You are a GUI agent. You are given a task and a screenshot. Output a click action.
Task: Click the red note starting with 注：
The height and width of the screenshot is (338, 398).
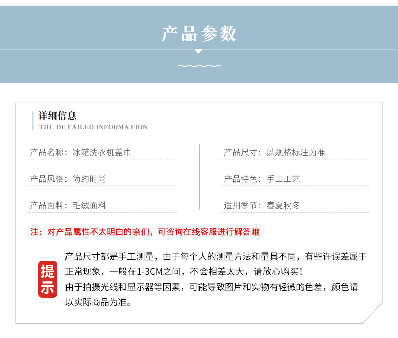click(x=145, y=232)
